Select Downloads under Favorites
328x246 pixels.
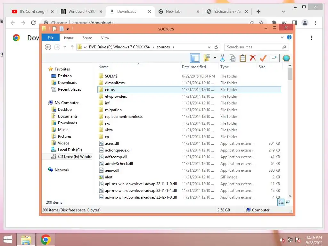tap(67, 83)
